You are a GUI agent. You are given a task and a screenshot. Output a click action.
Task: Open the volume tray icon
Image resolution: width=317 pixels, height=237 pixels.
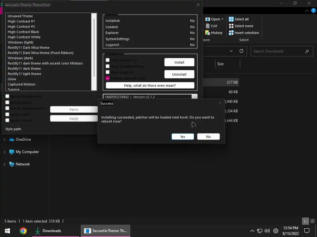coord(267,231)
